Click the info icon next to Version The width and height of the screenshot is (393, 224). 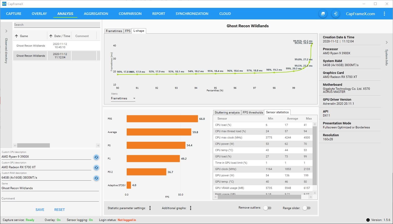tap(368, 220)
